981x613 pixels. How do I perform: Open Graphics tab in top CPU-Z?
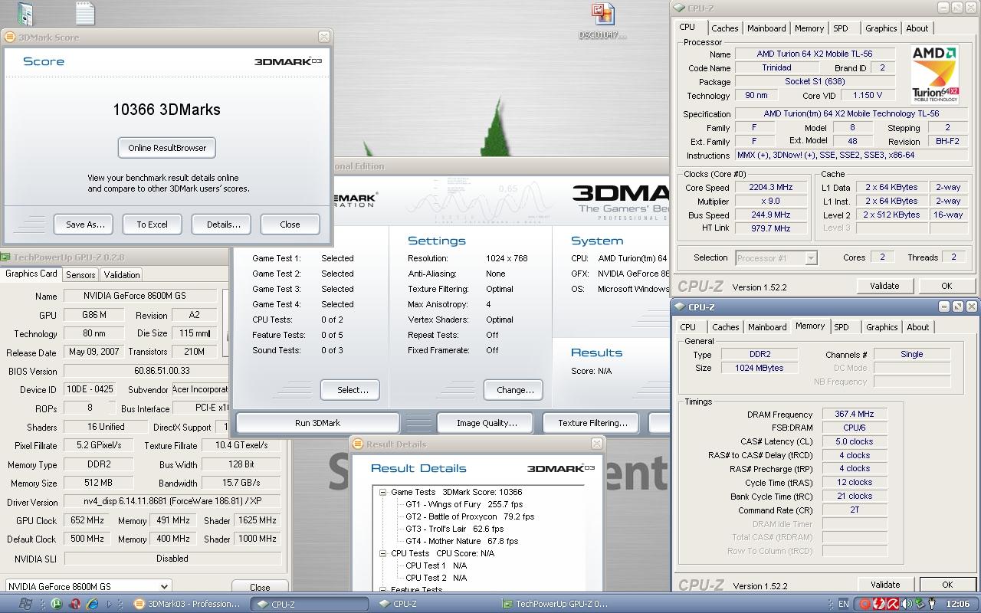pos(881,28)
